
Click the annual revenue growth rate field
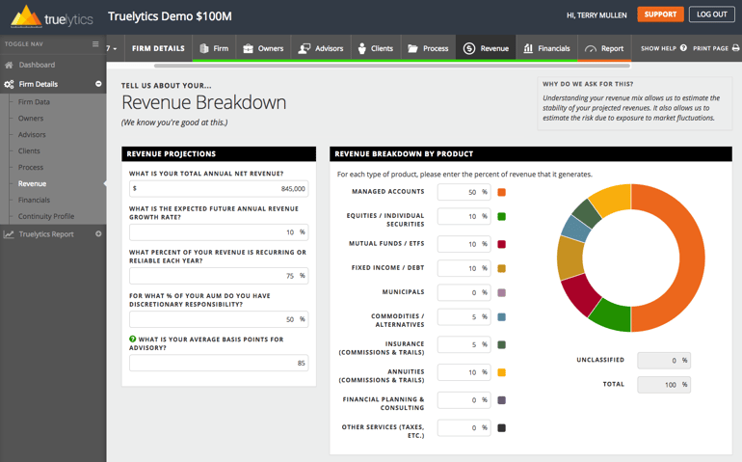click(x=219, y=232)
